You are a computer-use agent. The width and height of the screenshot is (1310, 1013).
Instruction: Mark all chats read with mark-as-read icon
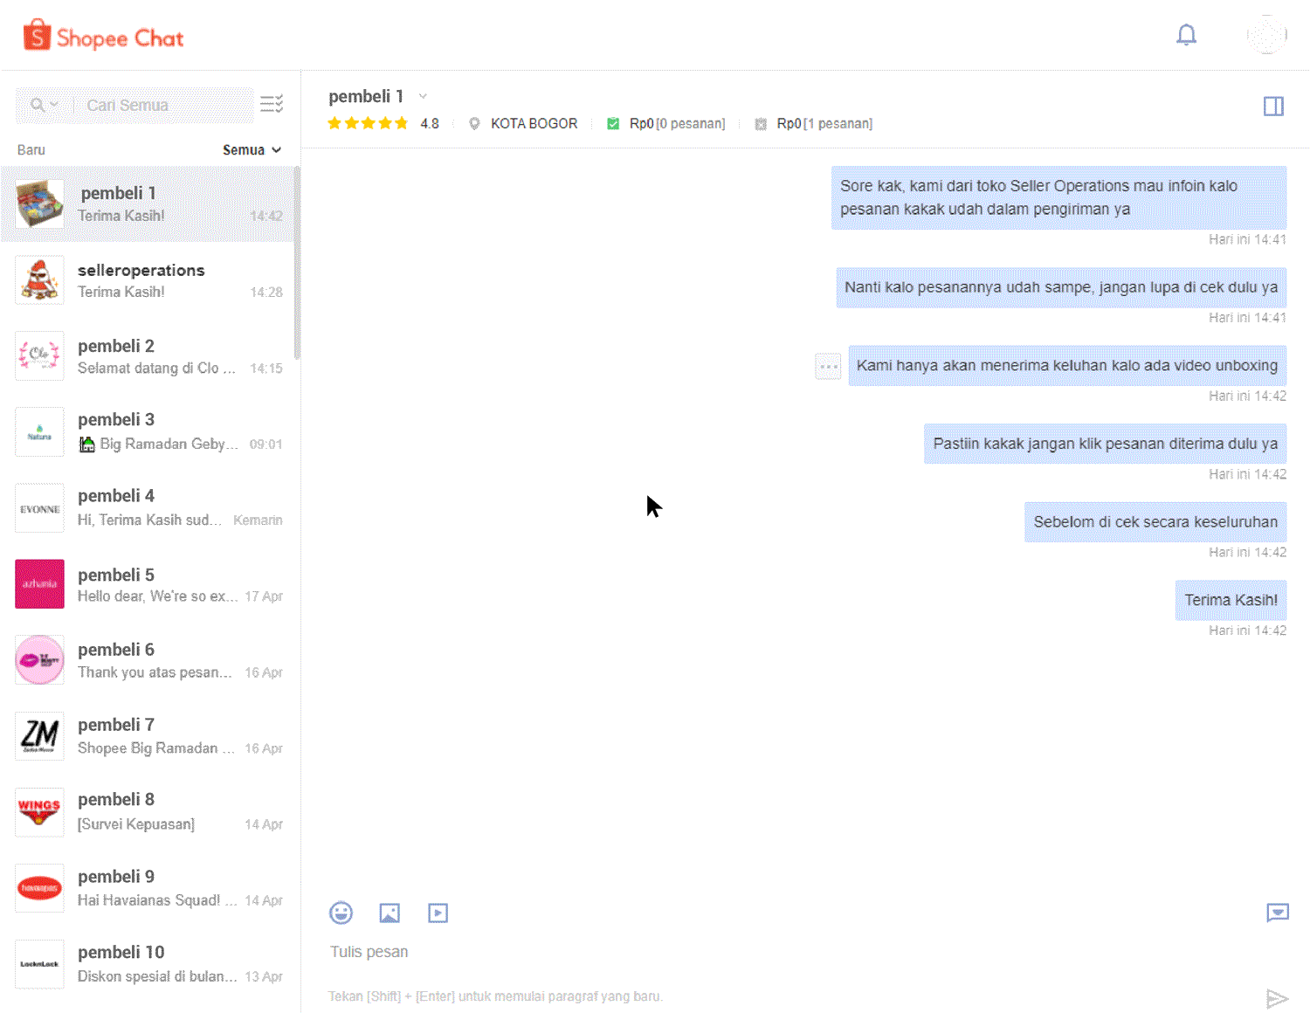point(272,104)
